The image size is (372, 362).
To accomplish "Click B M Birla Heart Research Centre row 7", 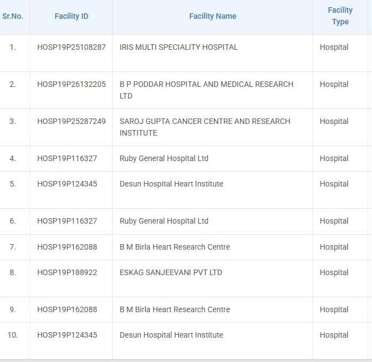I will tap(175, 247).
